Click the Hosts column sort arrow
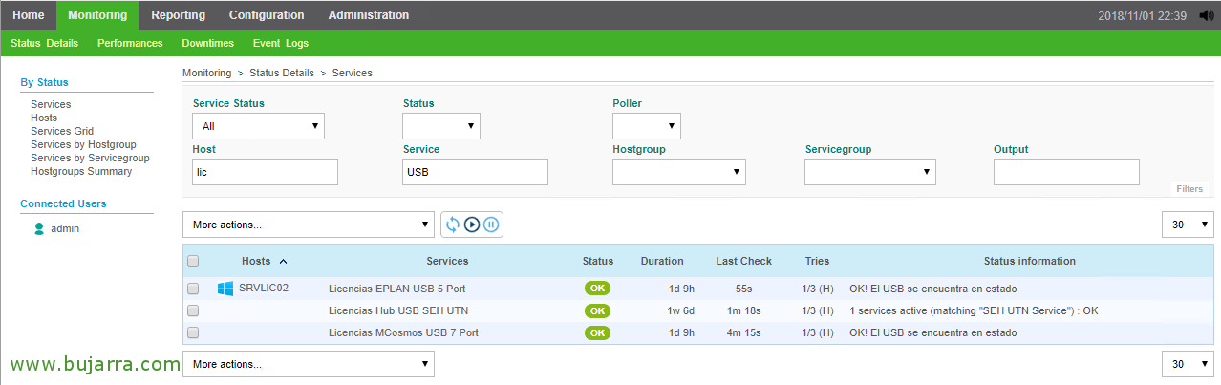Image resolution: width=1221 pixels, height=385 pixels. pos(284,261)
